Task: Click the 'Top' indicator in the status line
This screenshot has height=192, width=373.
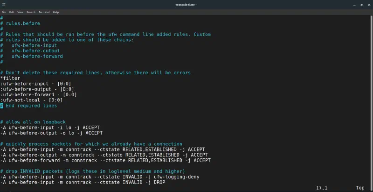Action: click(x=360, y=188)
